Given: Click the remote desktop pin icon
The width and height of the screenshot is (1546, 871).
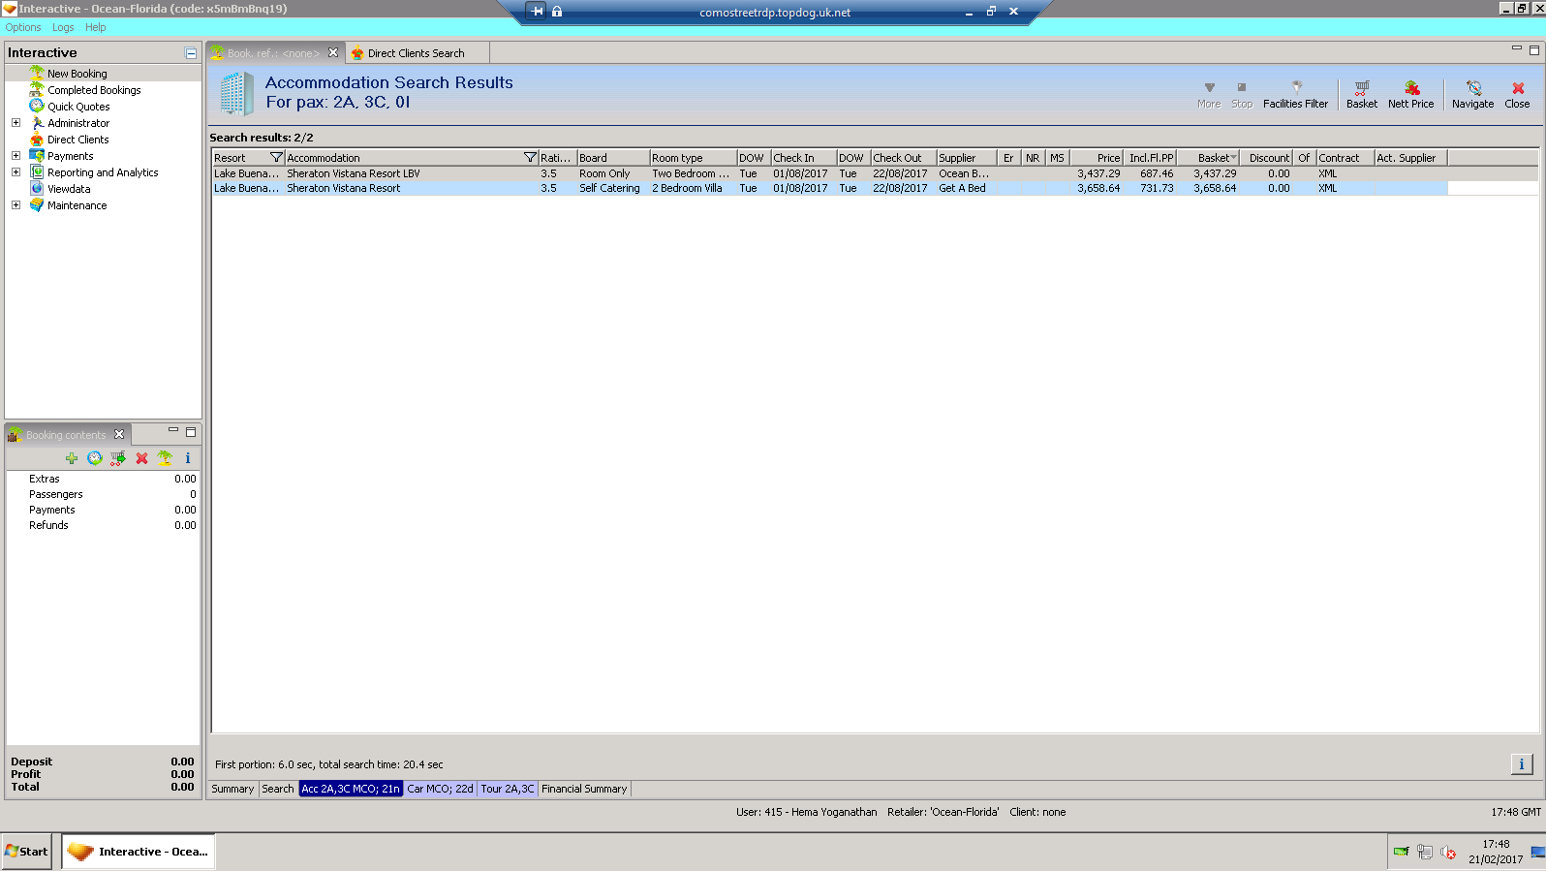Looking at the screenshot, I should (x=537, y=12).
